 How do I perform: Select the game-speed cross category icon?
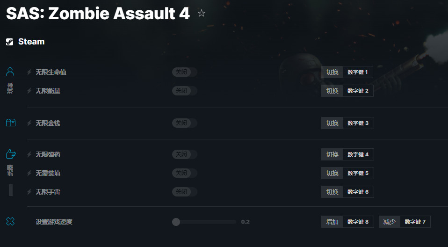pos(10,221)
